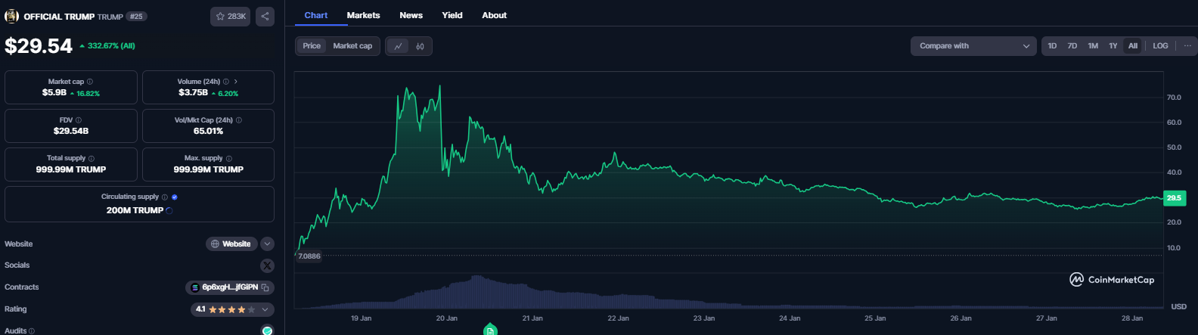Expand the Rating details chevron

point(265,309)
